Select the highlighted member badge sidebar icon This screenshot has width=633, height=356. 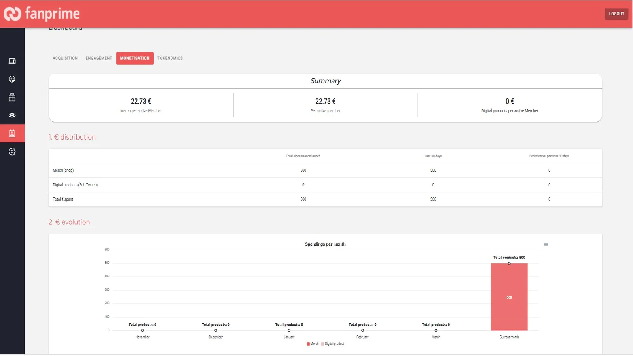point(12,134)
